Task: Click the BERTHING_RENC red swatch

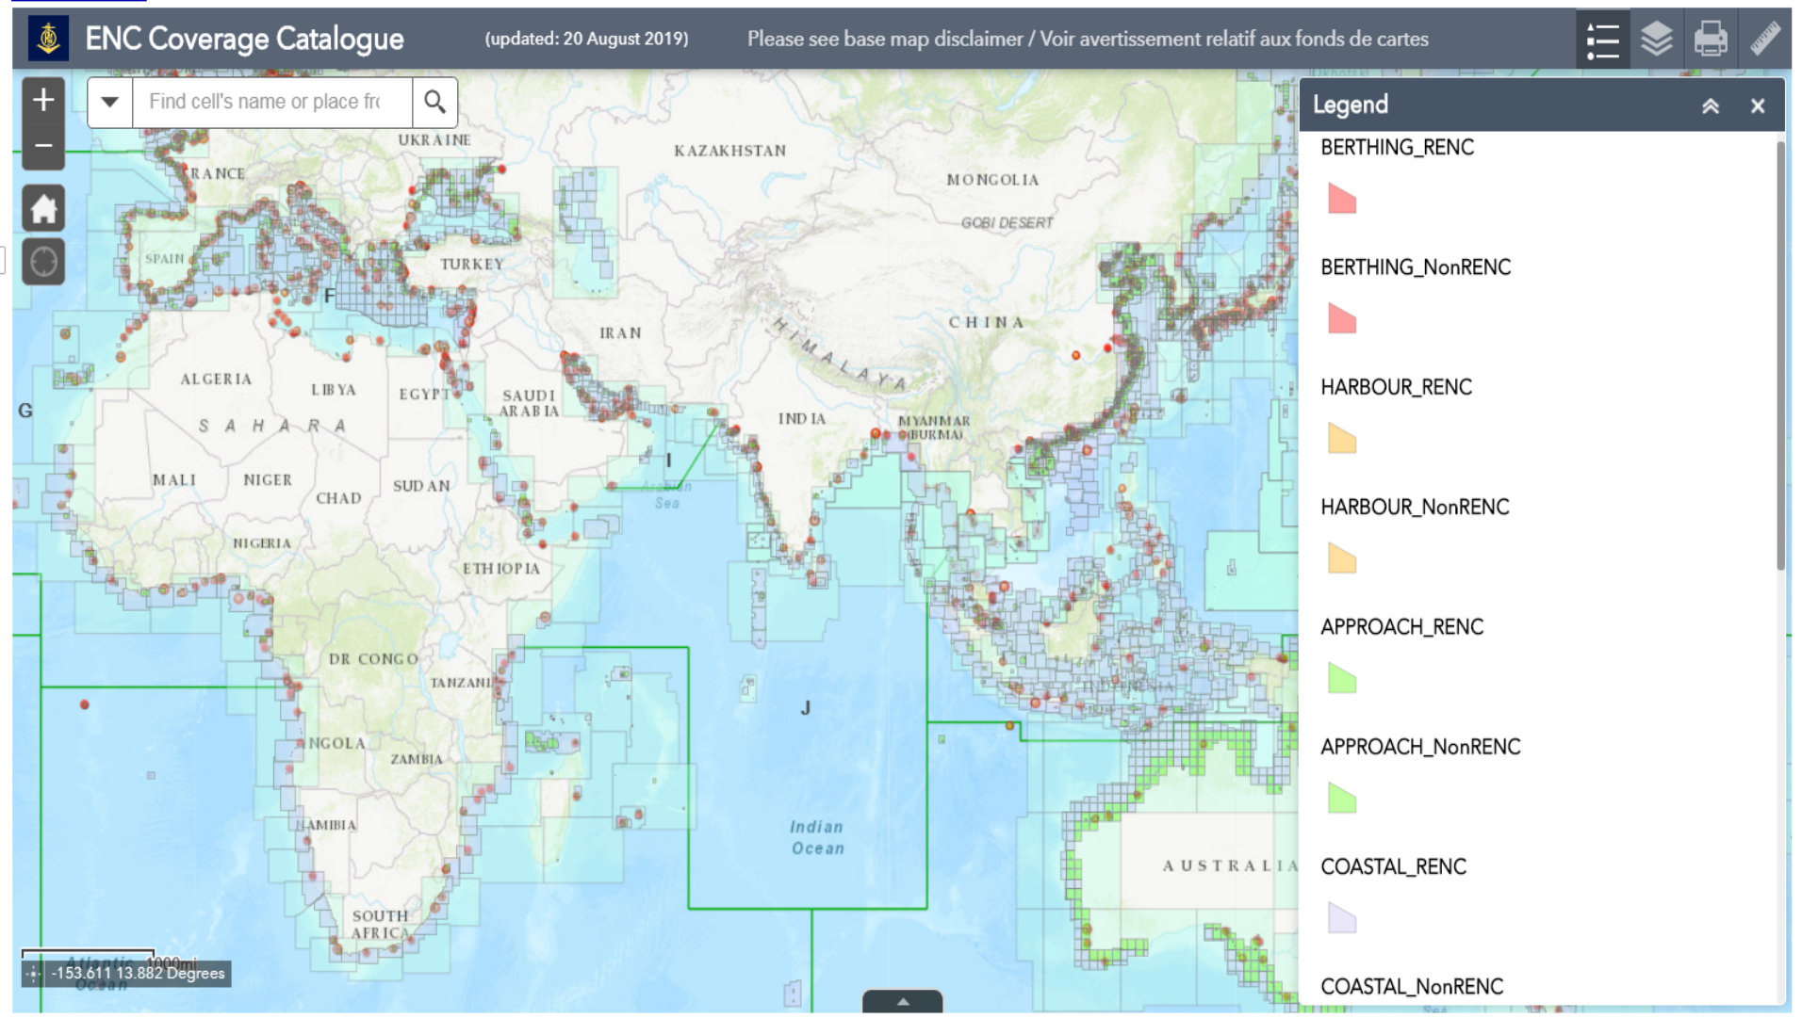Action: point(1342,199)
